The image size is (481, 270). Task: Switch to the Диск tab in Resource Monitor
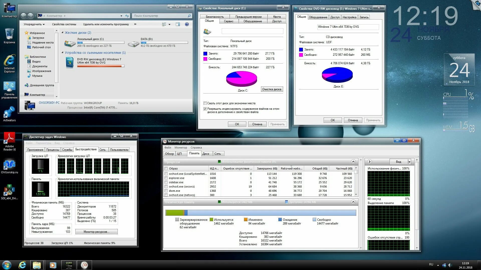pyautogui.click(x=206, y=154)
